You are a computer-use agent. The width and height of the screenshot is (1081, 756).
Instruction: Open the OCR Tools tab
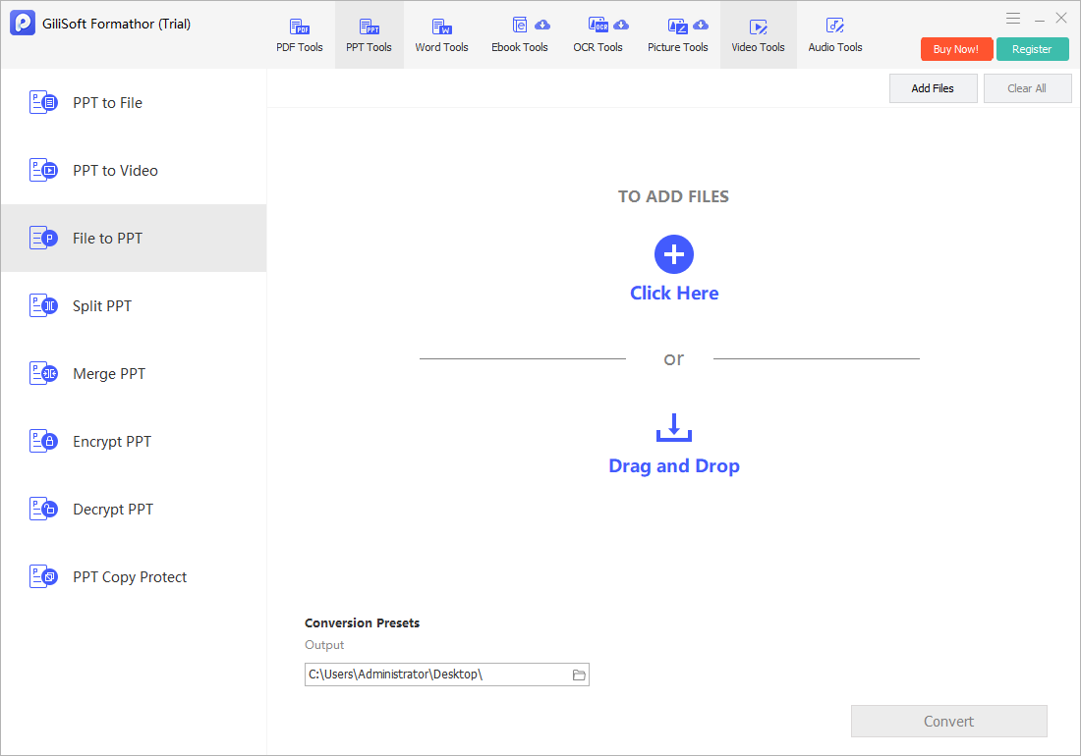pyautogui.click(x=597, y=35)
